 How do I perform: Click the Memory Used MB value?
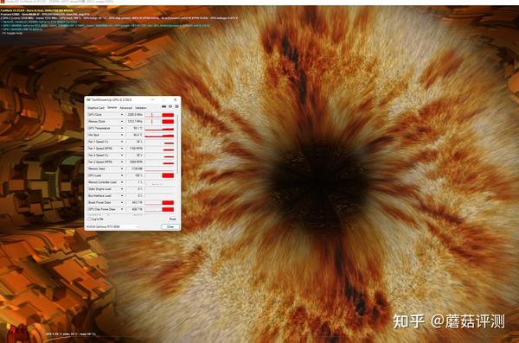click(x=135, y=168)
